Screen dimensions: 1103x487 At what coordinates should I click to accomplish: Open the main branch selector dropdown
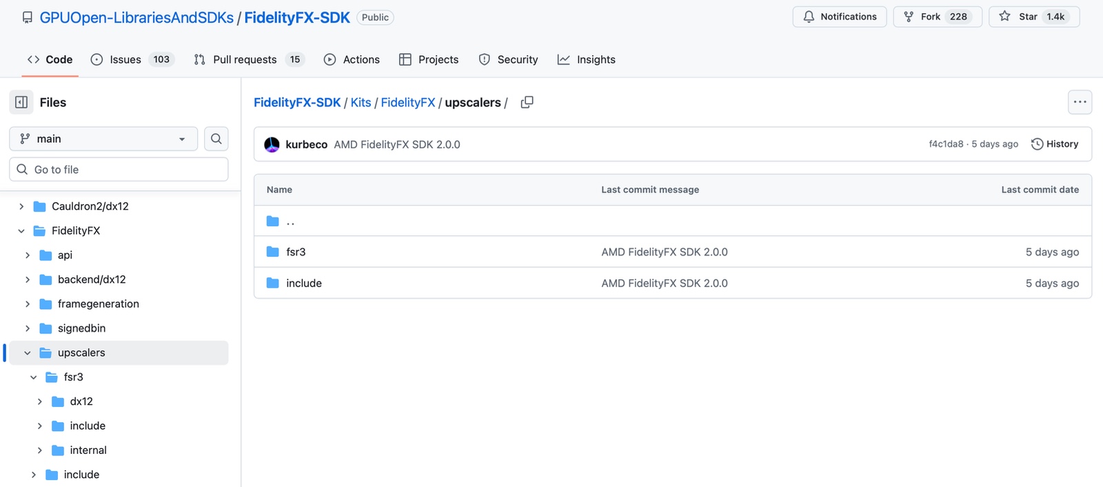click(103, 139)
